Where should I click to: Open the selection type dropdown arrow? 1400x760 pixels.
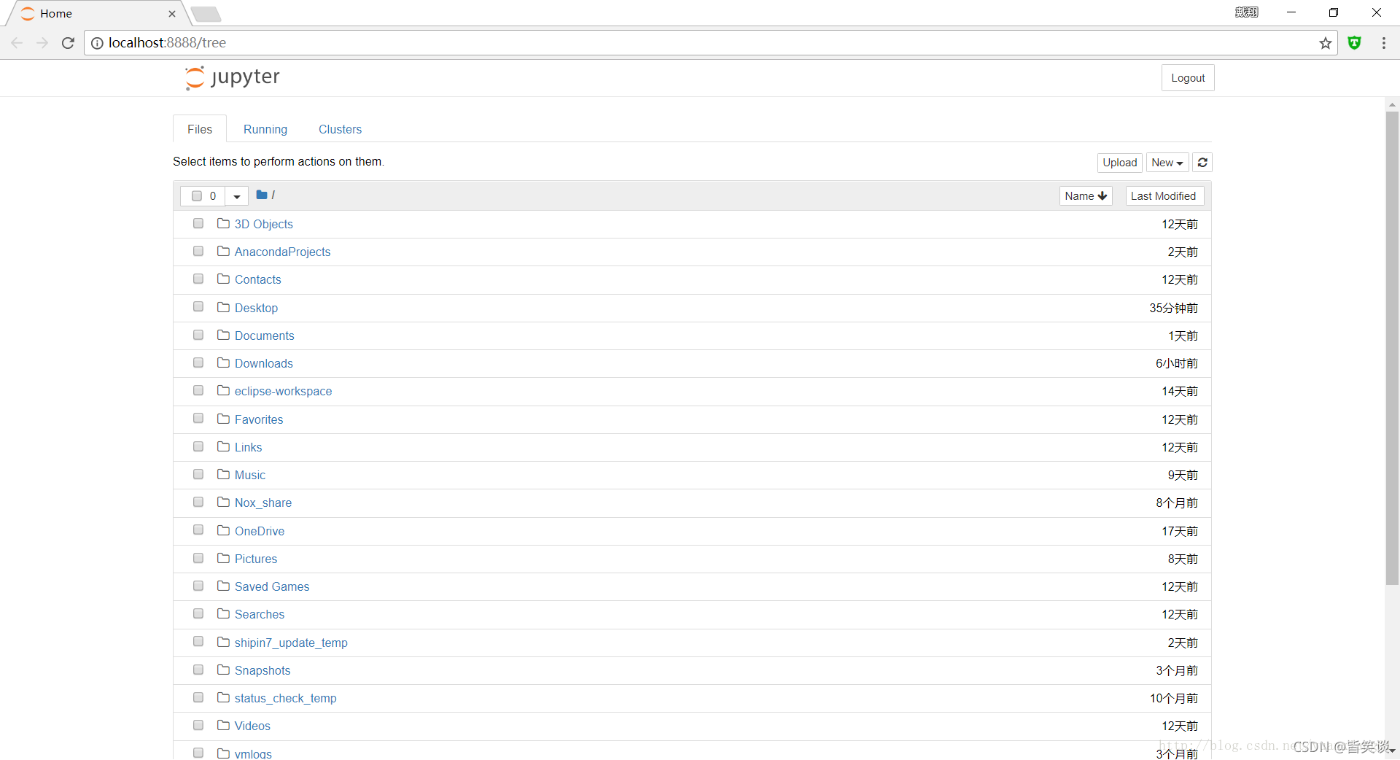(237, 196)
